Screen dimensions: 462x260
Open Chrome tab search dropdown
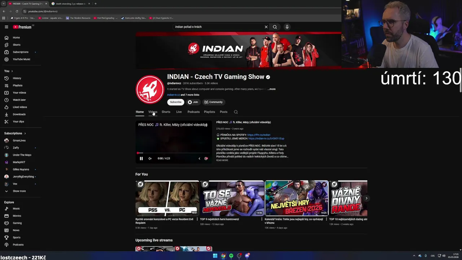(3, 4)
